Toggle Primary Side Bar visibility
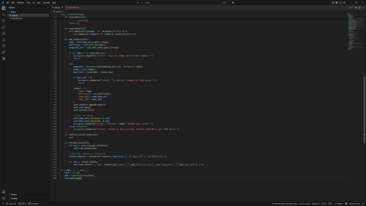366x206 pixels. (336, 3)
